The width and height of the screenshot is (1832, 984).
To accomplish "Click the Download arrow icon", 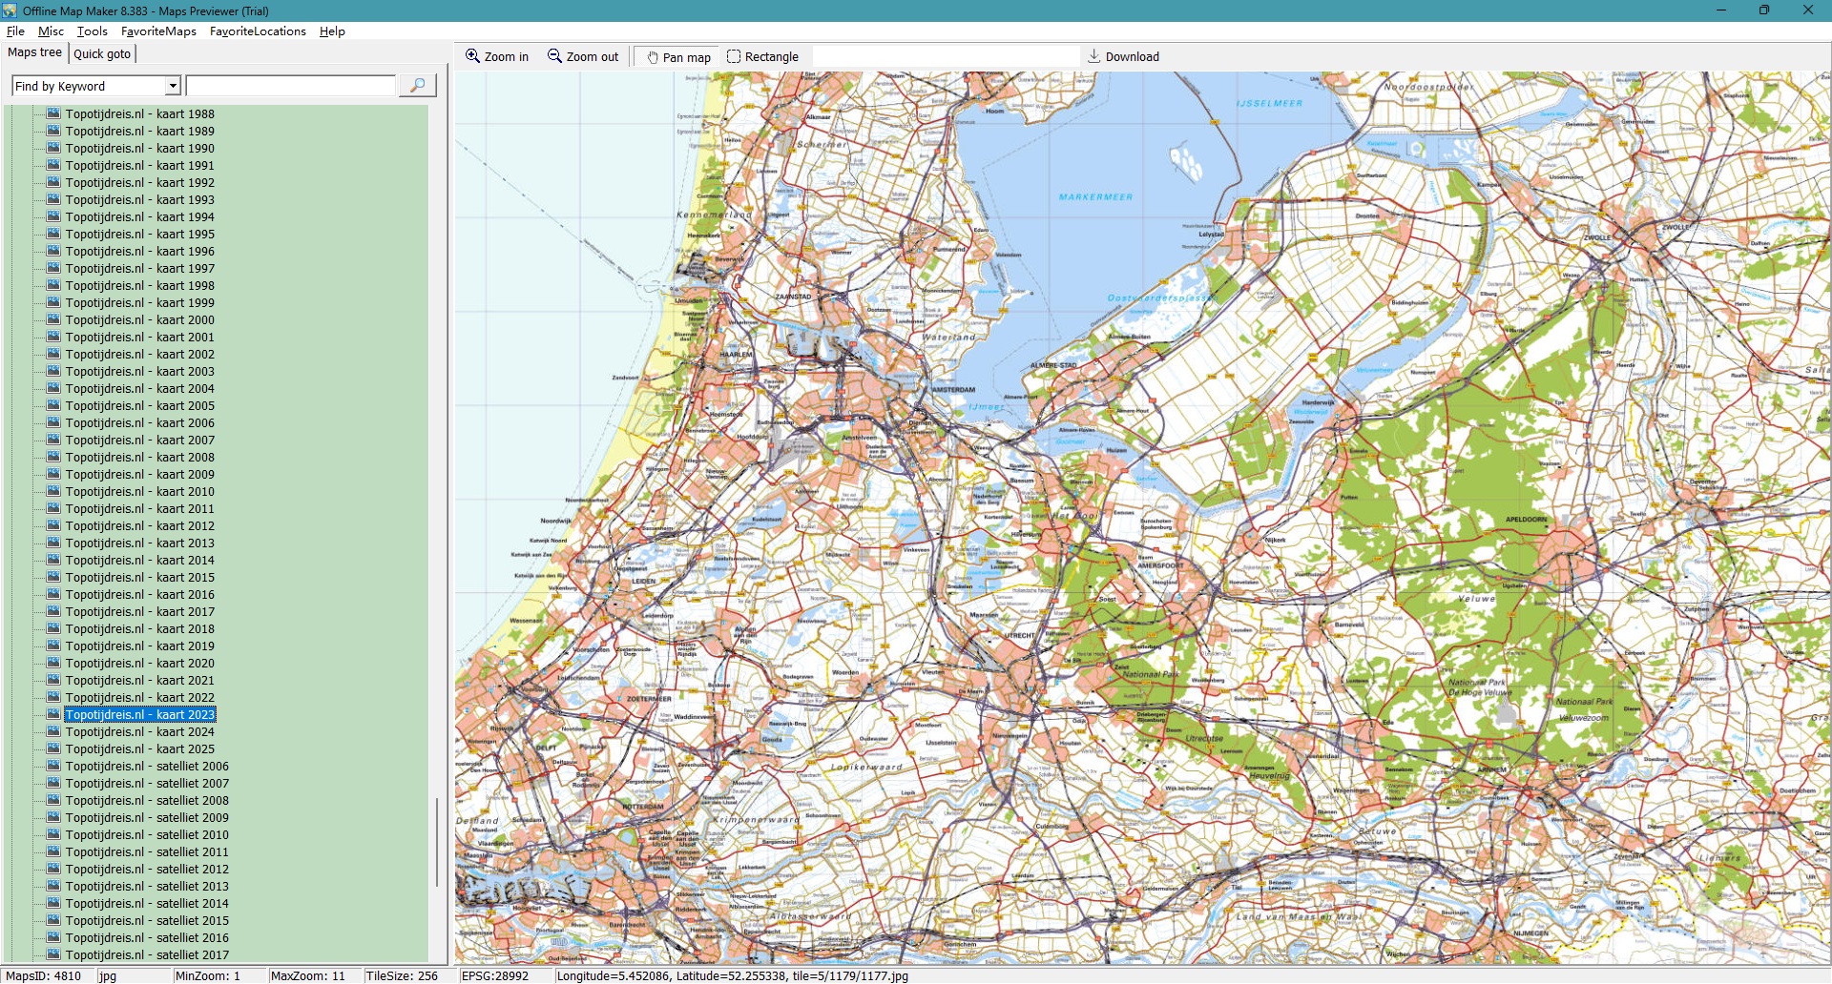I will (1094, 56).
